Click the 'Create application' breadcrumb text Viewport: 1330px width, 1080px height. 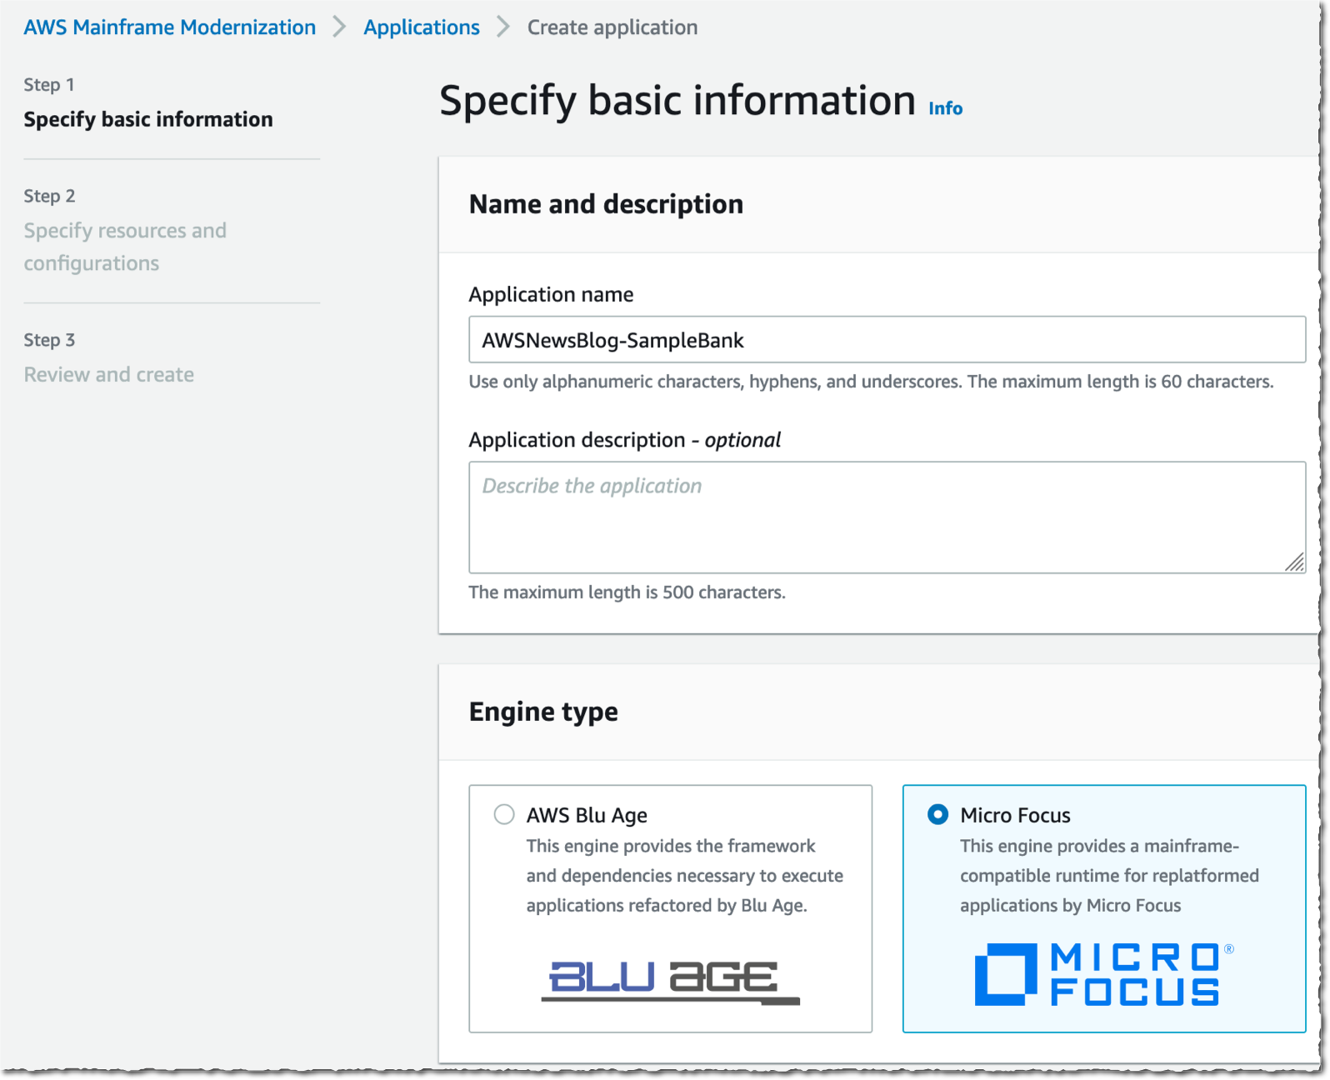[612, 27]
